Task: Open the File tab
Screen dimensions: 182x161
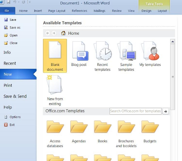Action: pos(7,11)
